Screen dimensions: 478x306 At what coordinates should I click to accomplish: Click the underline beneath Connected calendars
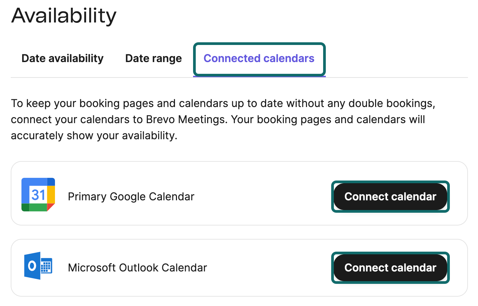259,77
